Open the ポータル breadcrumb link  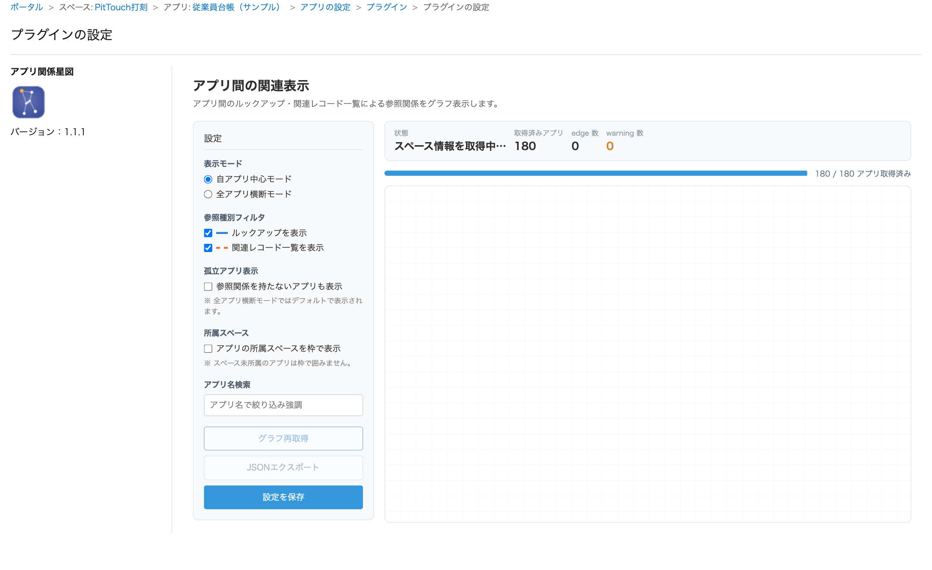(x=27, y=7)
